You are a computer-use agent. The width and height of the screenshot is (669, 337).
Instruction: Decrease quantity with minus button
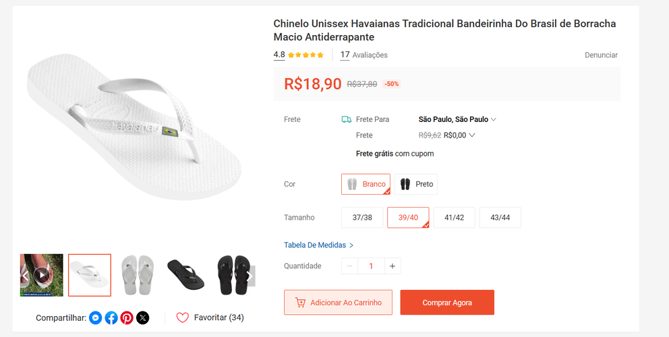[x=349, y=266]
